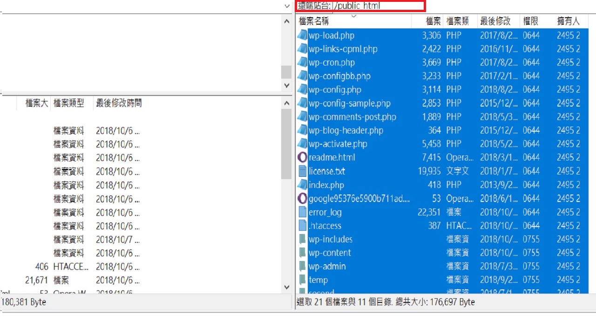The image size is (596, 335).
Task: Click the 擁有人 column header
Action: tap(568, 21)
